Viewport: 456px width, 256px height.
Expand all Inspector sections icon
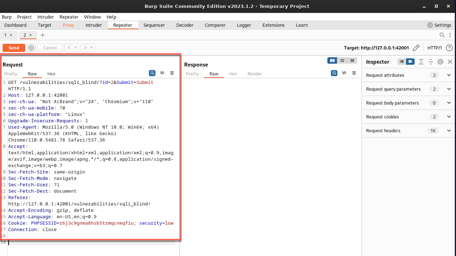click(x=421, y=62)
